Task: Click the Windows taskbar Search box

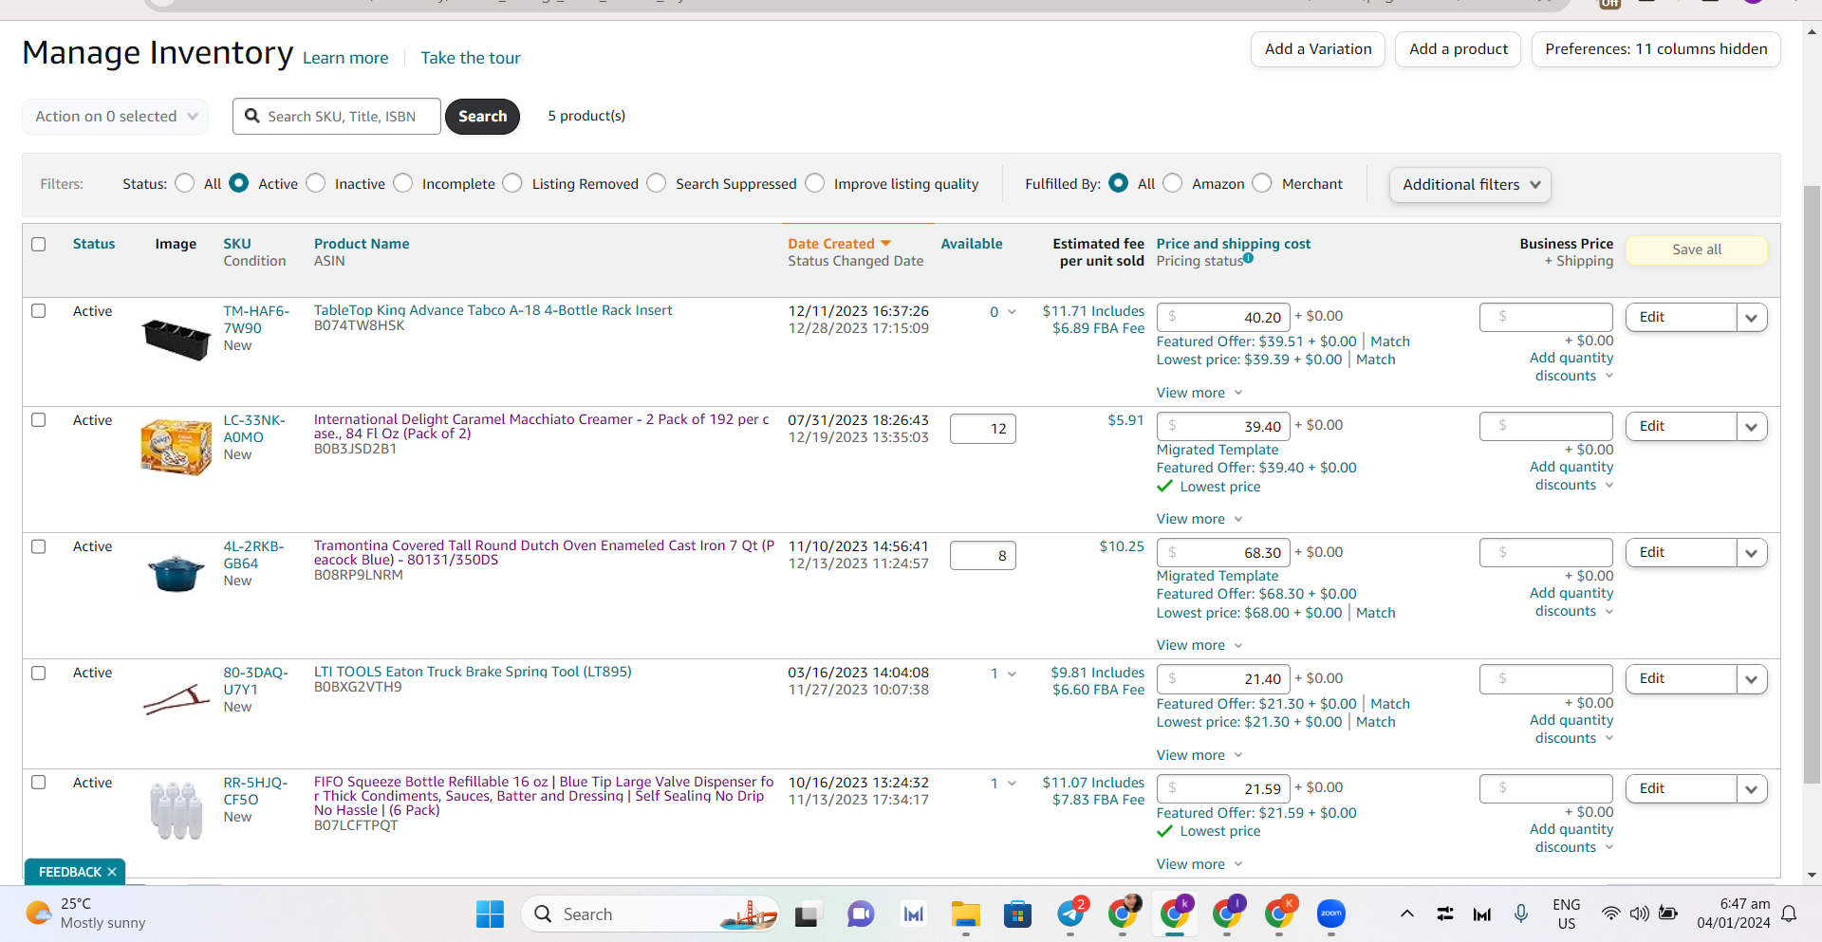Action: tap(650, 914)
